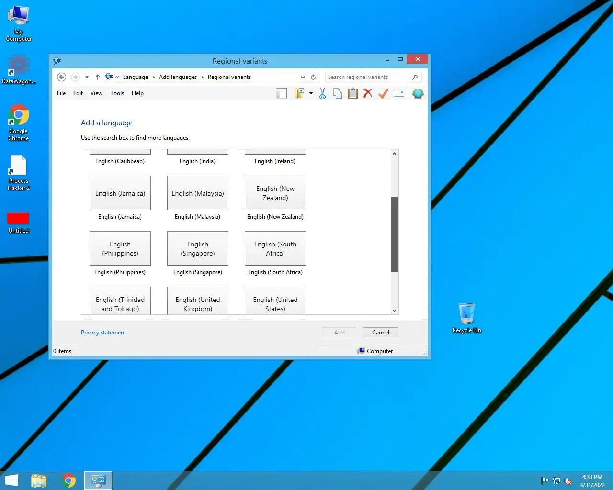Image resolution: width=613 pixels, height=490 pixels.
Task: Click Computer in the status bar
Action: (375, 351)
